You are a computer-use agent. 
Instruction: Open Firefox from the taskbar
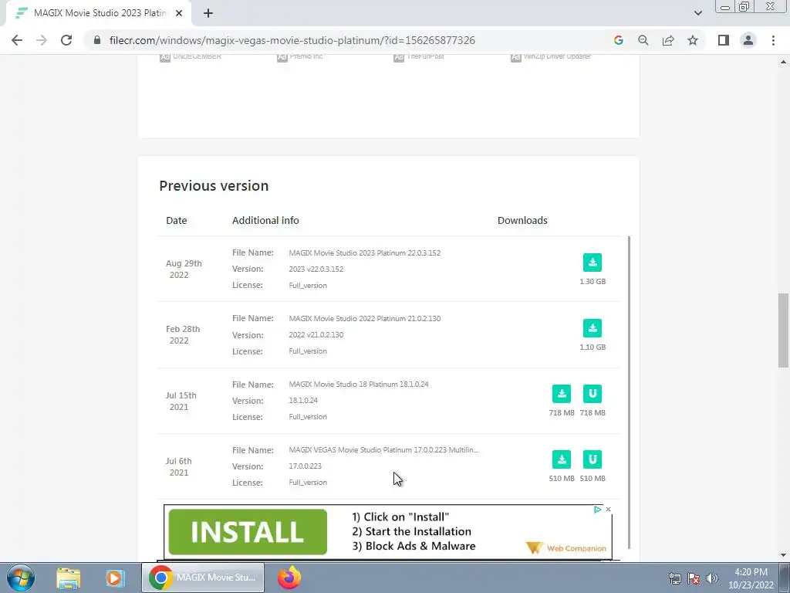click(289, 578)
